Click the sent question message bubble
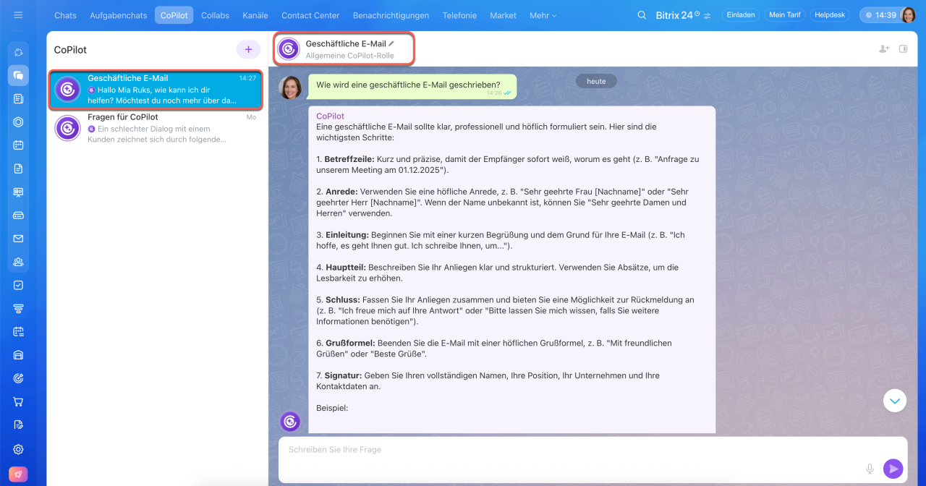The width and height of the screenshot is (926, 486). (412, 87)
